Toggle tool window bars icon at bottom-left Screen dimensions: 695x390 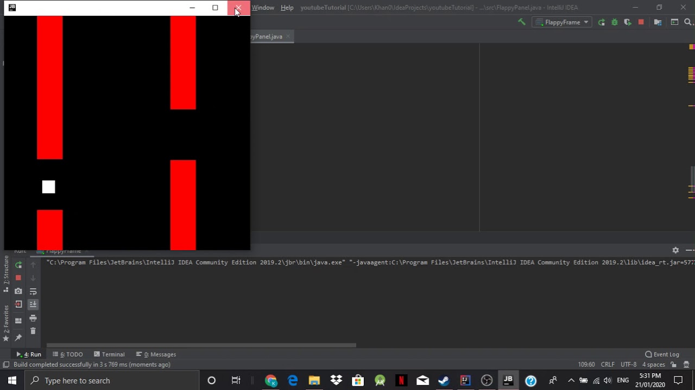point(6,365)
